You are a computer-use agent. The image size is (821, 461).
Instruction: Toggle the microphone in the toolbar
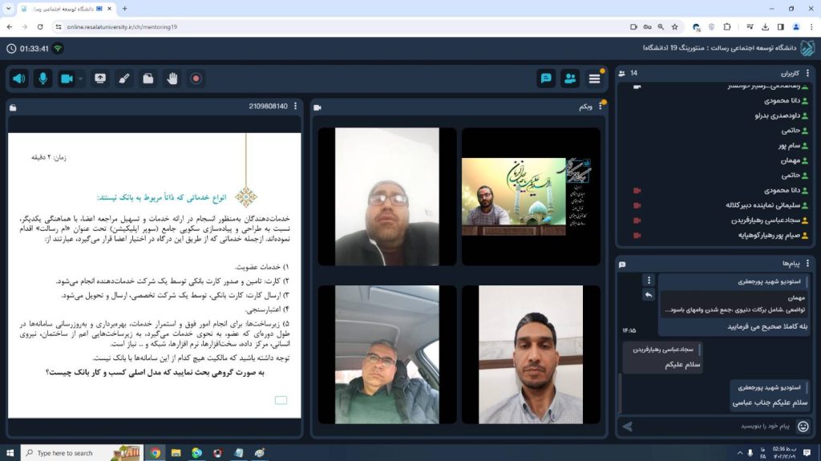42,79
